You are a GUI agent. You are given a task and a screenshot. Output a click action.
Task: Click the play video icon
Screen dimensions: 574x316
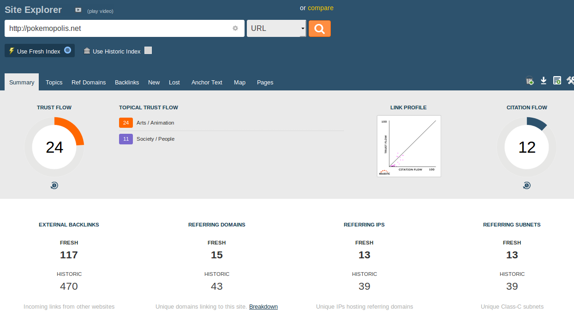78,10
